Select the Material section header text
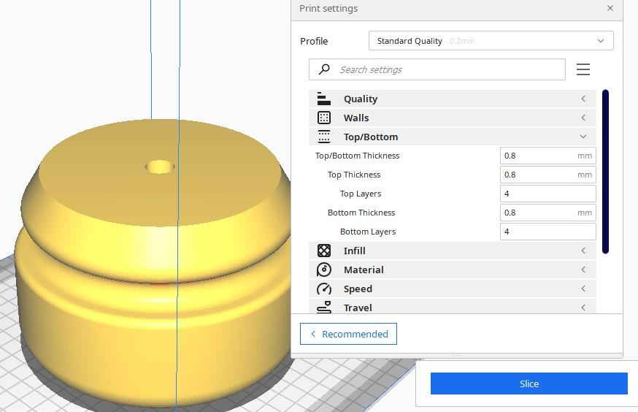The width and height of the screenshot is (638, 412). point(364,270)
